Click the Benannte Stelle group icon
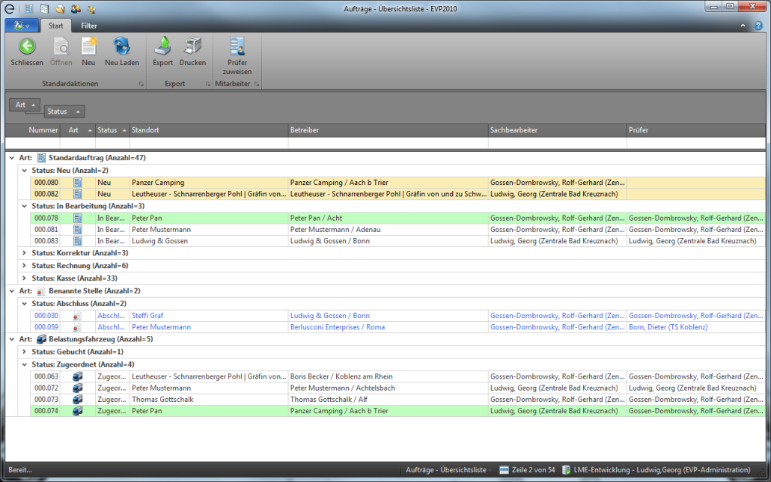771x482 pixels. point(41,291)
